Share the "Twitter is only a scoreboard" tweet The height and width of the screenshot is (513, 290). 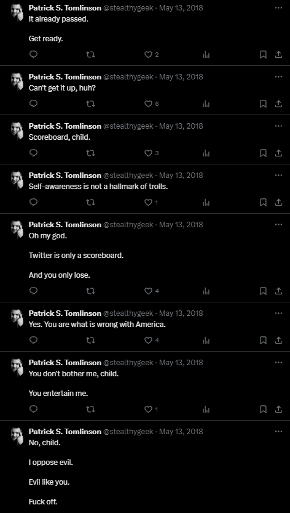(x=278, y=291)
